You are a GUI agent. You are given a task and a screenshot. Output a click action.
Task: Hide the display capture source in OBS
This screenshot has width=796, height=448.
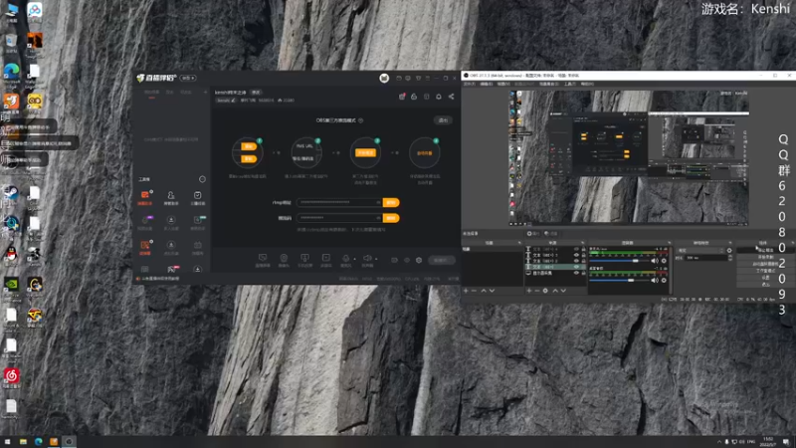coord(576,273)
